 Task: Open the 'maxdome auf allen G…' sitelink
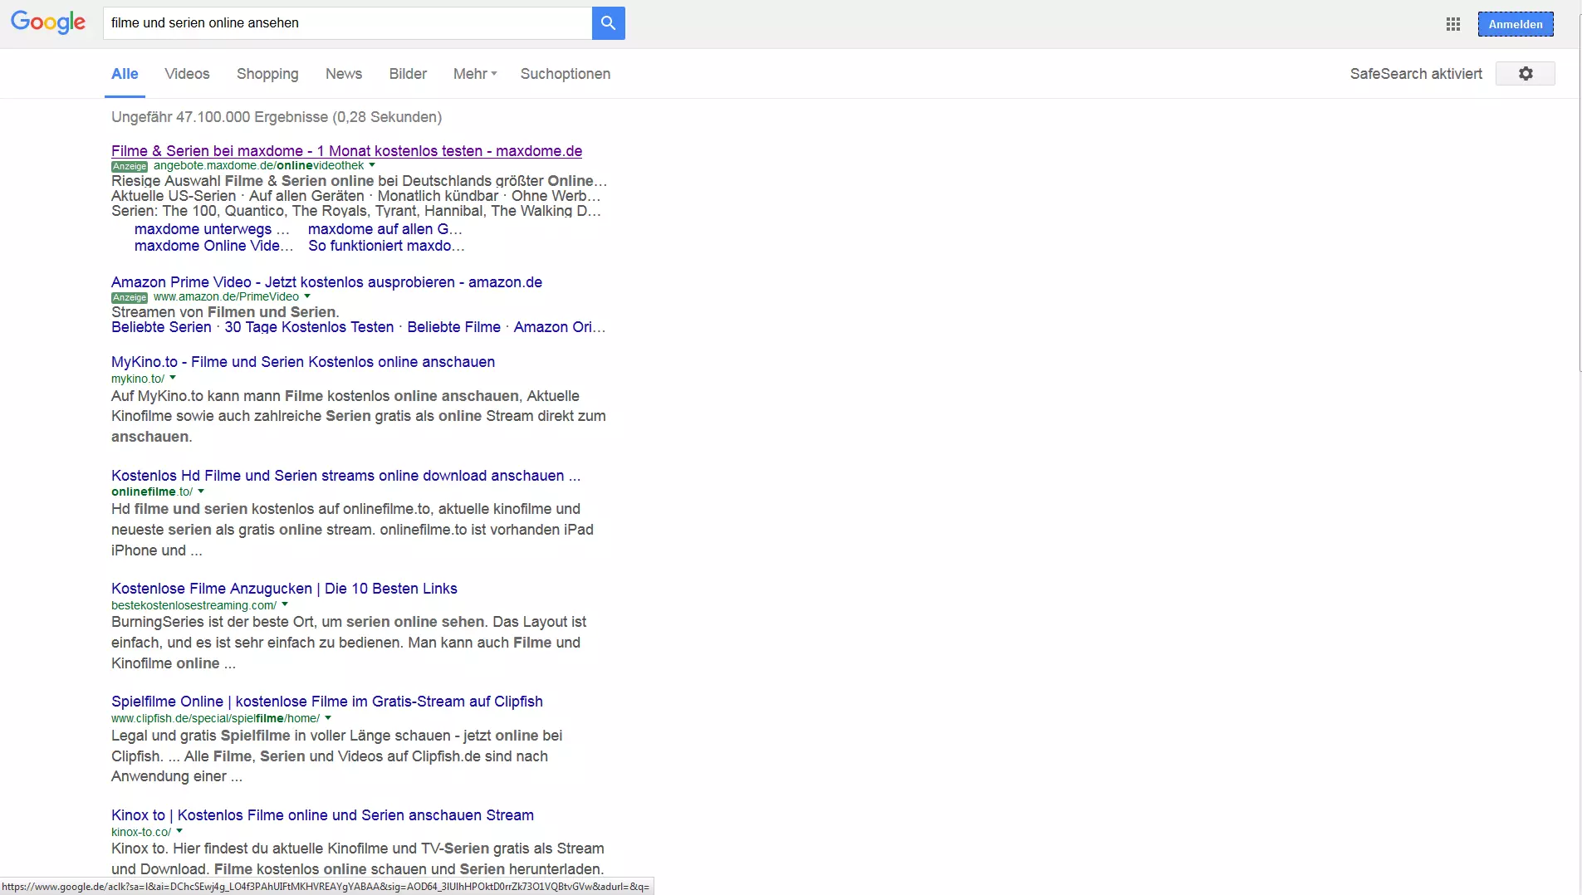tap(385, 229)
